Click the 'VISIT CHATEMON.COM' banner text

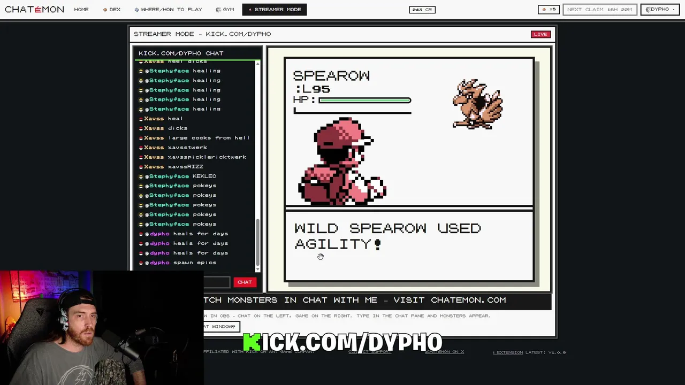[x=450, y=300]
